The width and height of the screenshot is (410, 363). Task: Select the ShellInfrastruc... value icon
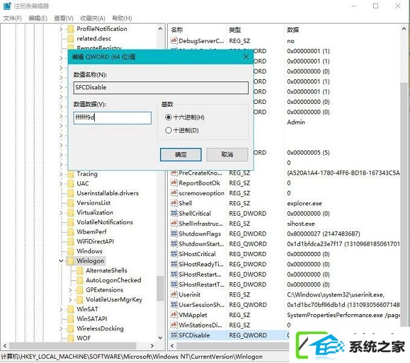174,223
